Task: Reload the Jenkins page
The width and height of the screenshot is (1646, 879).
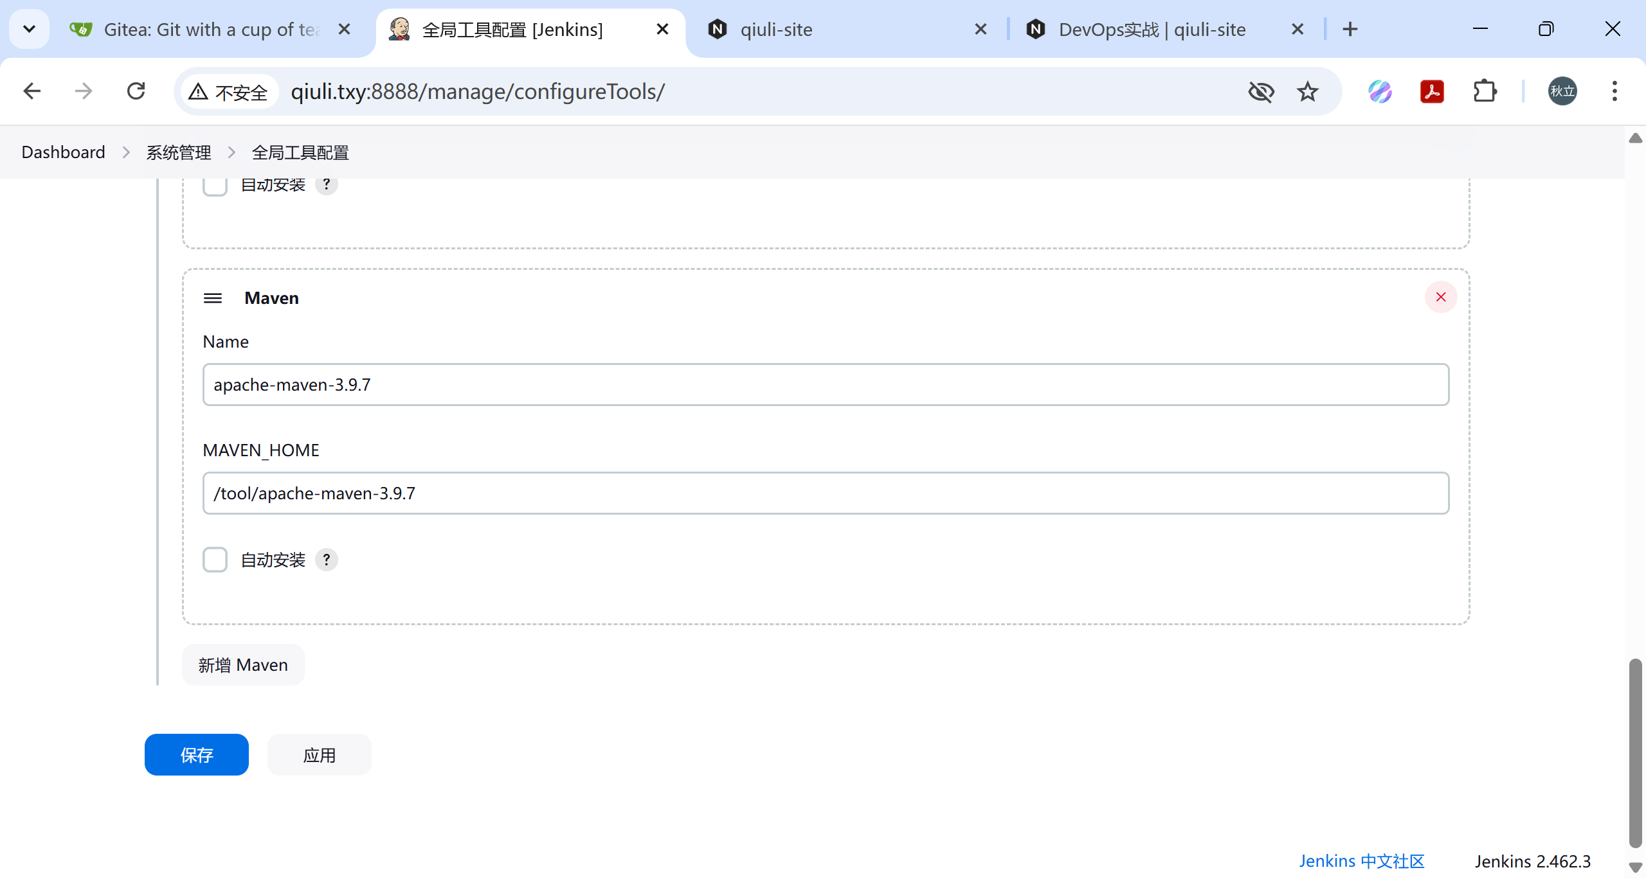Action: pos(136,91)
